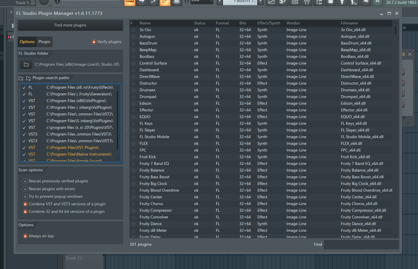
Task: Star the FLEX plugin as favorite
Action: point(134,144)
